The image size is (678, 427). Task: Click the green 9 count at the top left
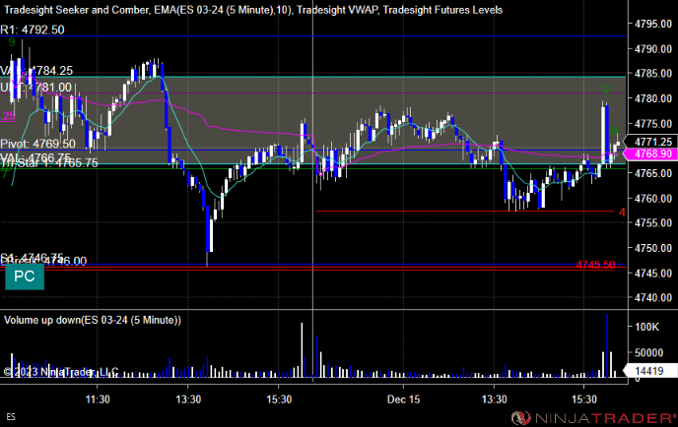click(x=12, y=42)
